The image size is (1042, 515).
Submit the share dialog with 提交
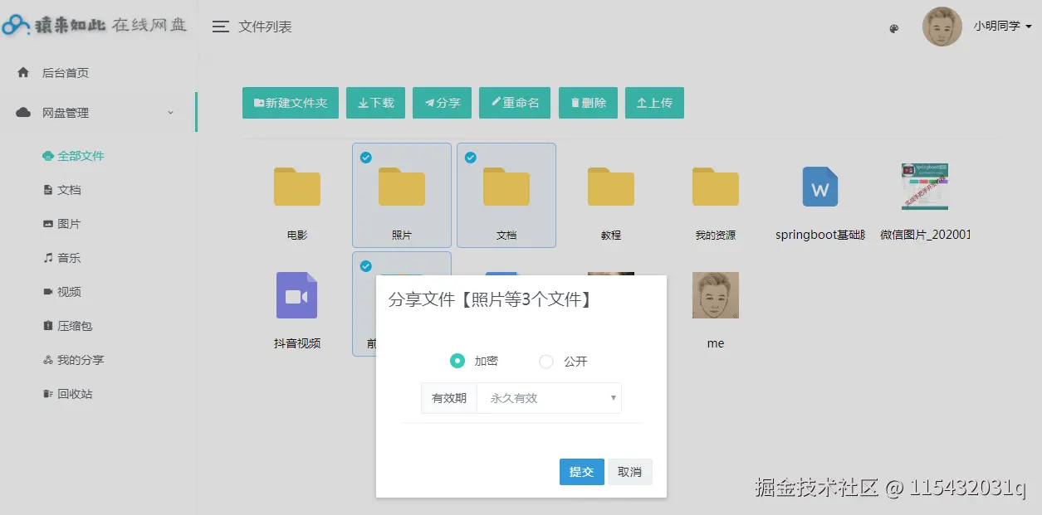pyautogui.click(x=581, y=471)
